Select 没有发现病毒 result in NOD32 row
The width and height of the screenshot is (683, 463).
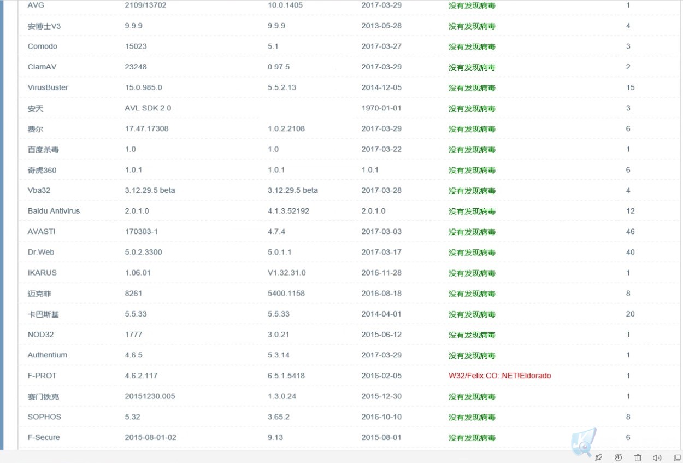(472, 335)
